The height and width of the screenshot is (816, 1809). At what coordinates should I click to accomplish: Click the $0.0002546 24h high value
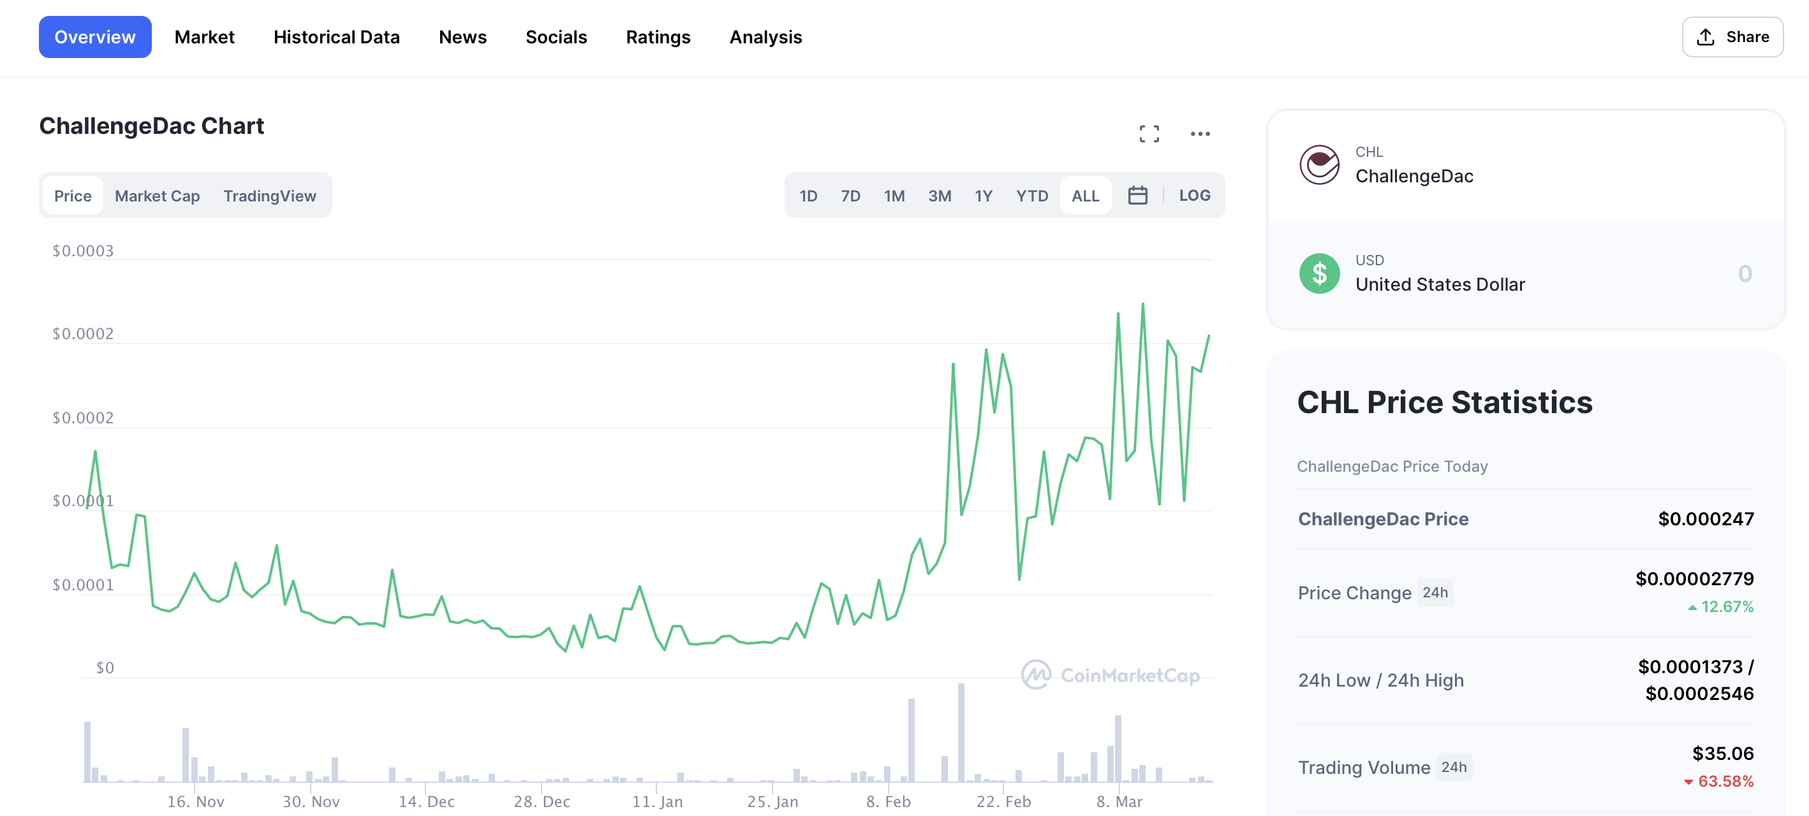1699,693
